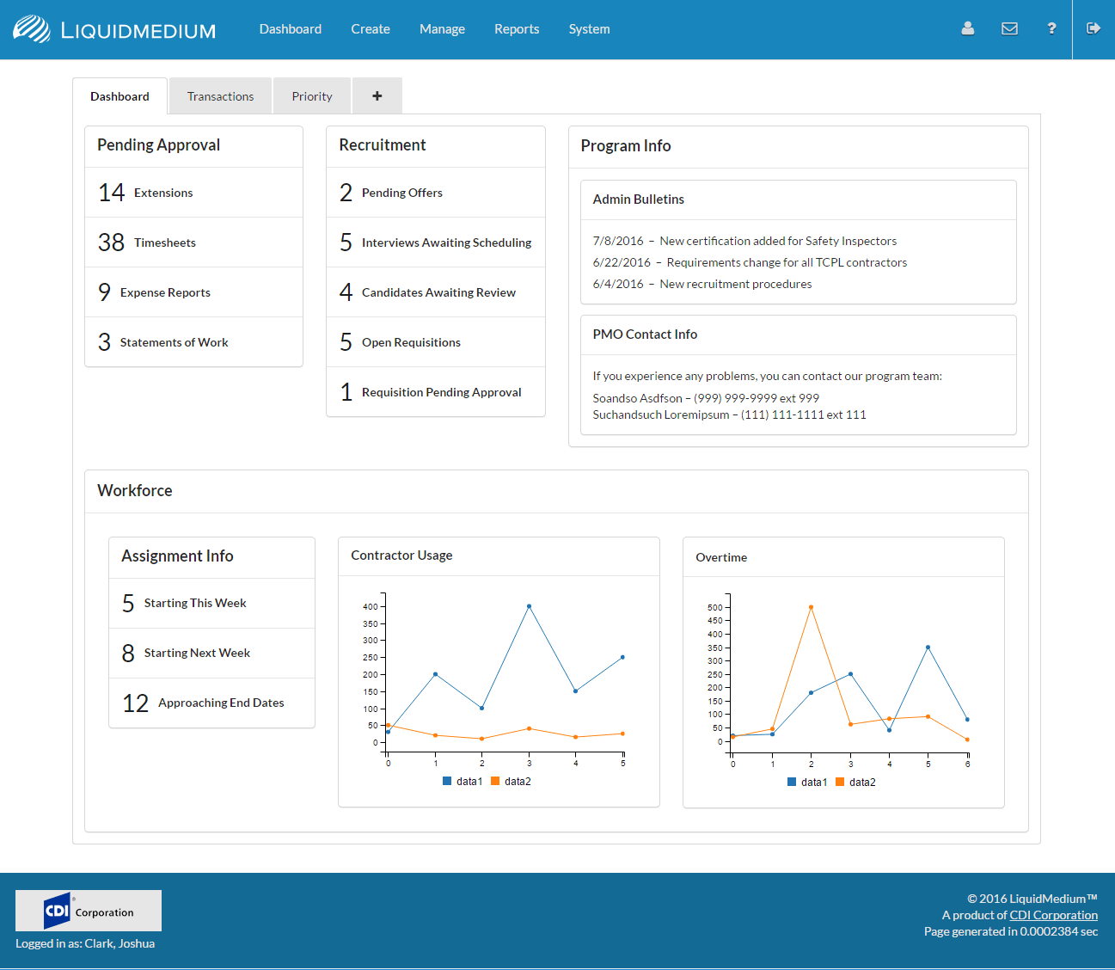Expand the Manage menu
Image resolution: width=1115 pixels, height=970 pixels.
click(442, 29)
